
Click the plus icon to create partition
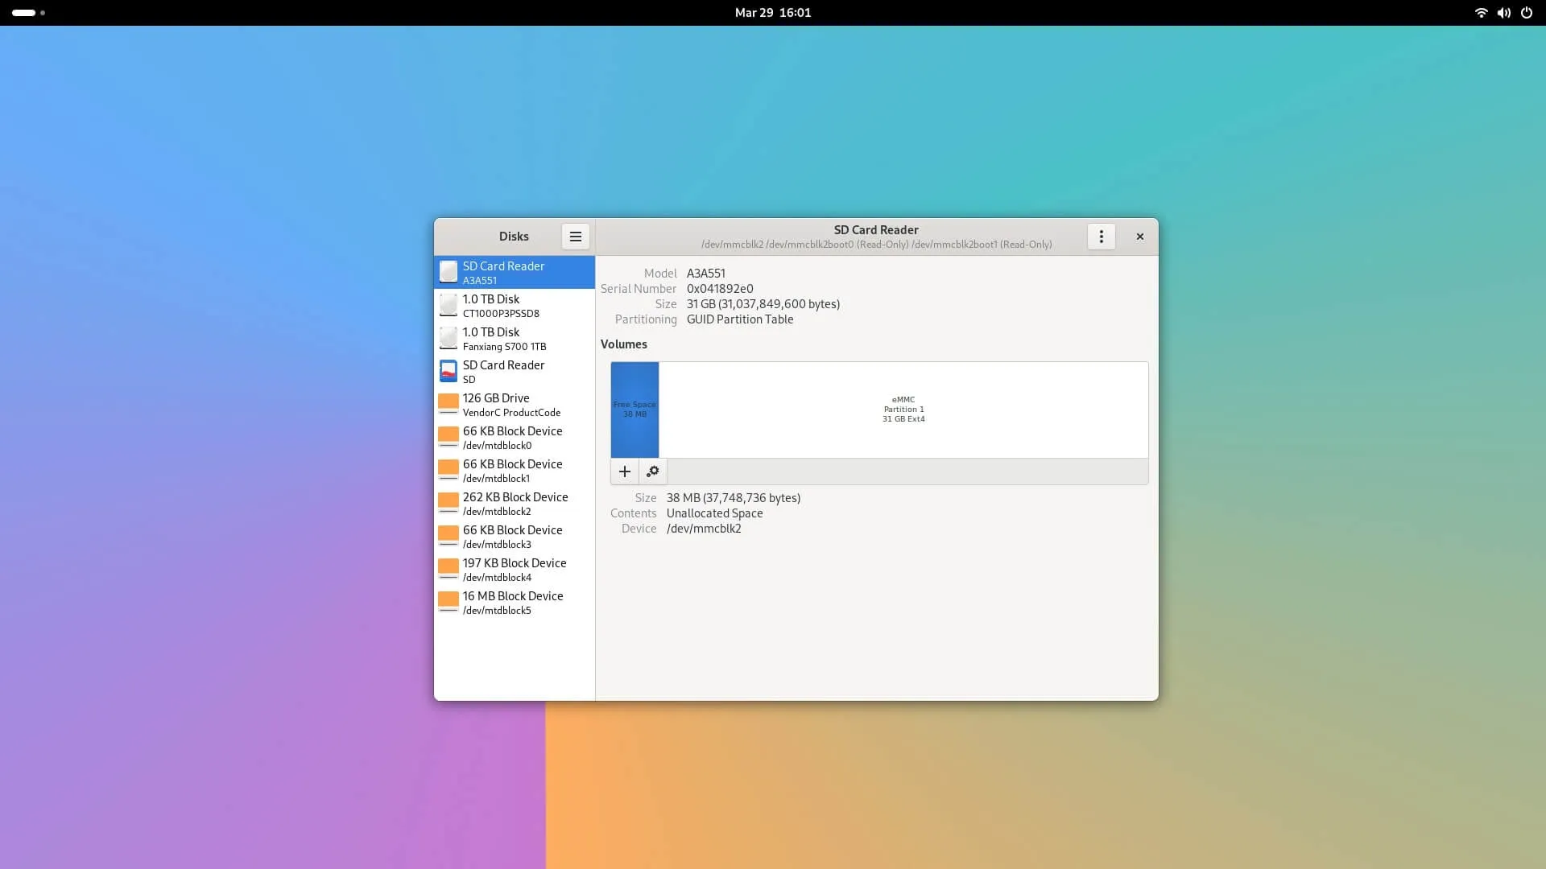[x=624, y=472]
